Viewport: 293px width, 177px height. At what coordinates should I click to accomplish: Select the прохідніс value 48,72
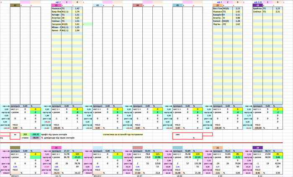[x=268, y=151]
